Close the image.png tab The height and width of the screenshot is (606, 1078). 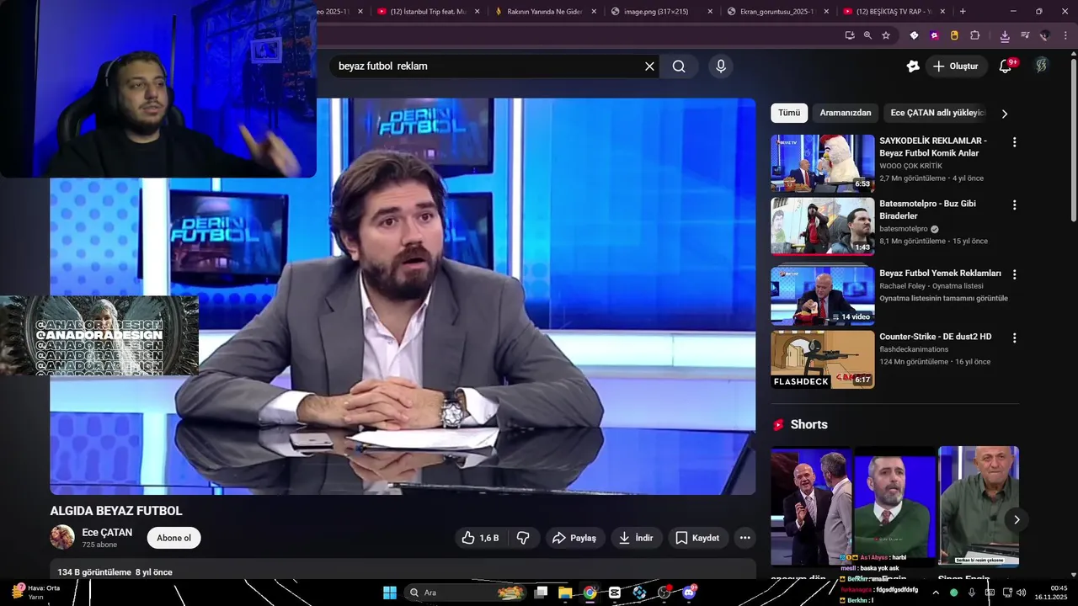(x=710, y=12)
